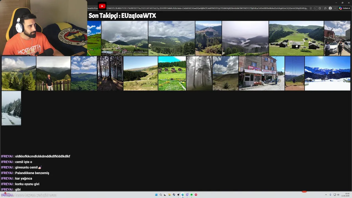The image size is (352, 198).
Task: Open partial green field photo at row start
Action: [94, 38]
